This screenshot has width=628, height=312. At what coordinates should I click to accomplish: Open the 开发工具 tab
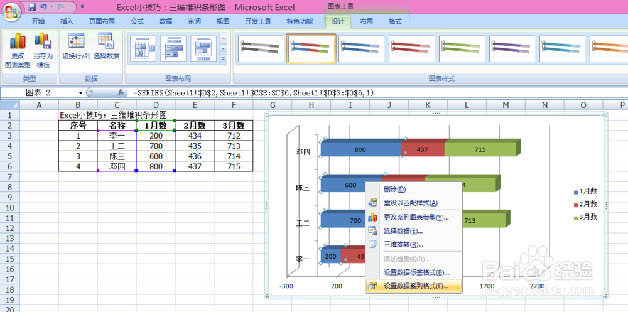click(x=258, y=21)
